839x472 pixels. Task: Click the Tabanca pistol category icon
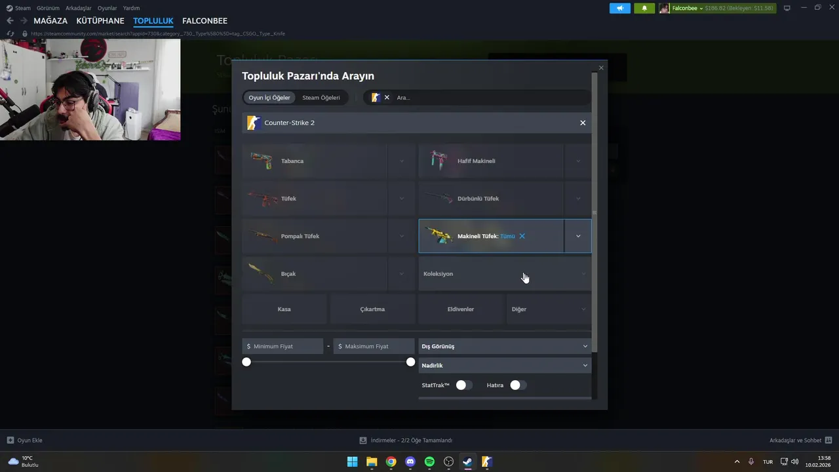[262, 161]
